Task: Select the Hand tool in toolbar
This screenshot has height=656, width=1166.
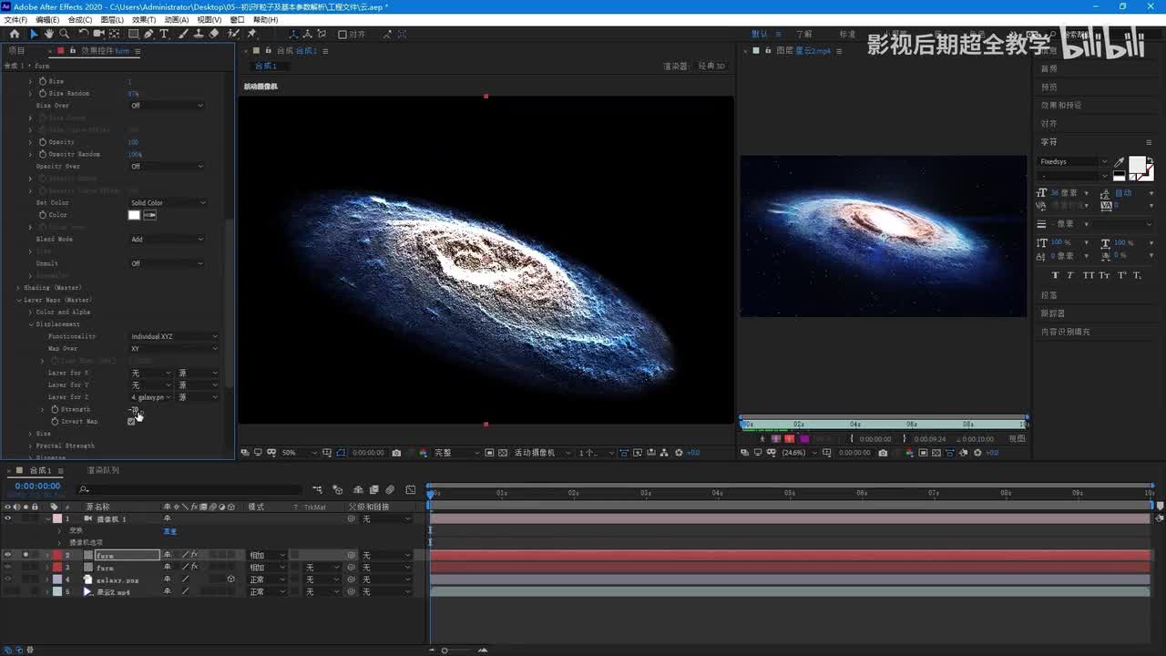Action: [x=48, y=34]
